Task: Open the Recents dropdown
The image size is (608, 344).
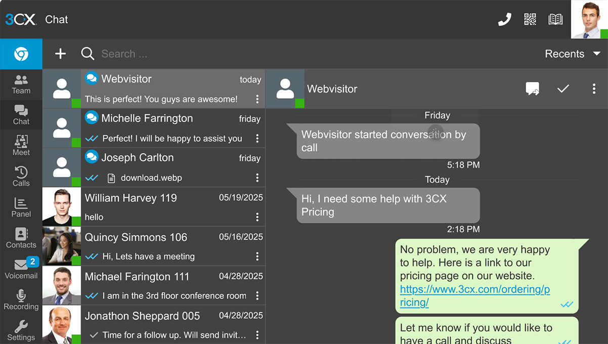Action: (x=573, y=54)
